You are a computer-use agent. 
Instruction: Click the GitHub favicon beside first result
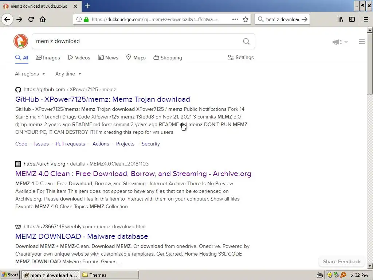coord(18,90)
